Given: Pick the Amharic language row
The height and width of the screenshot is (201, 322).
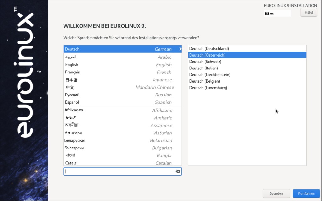Looking at the screenshot, I should [x=123, y=118].
